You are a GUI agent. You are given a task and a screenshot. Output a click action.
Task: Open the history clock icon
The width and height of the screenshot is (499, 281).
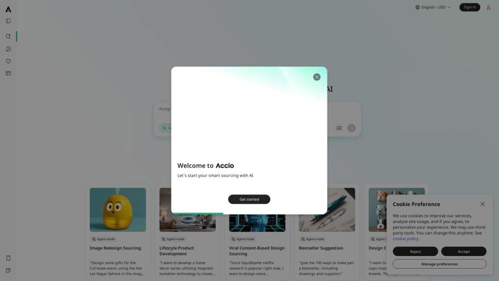[x=8, y=49]
